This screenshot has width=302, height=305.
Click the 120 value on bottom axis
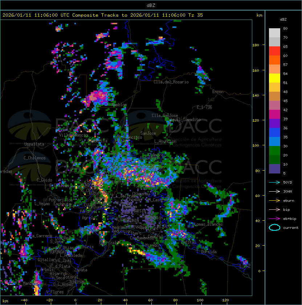point(225,300)
